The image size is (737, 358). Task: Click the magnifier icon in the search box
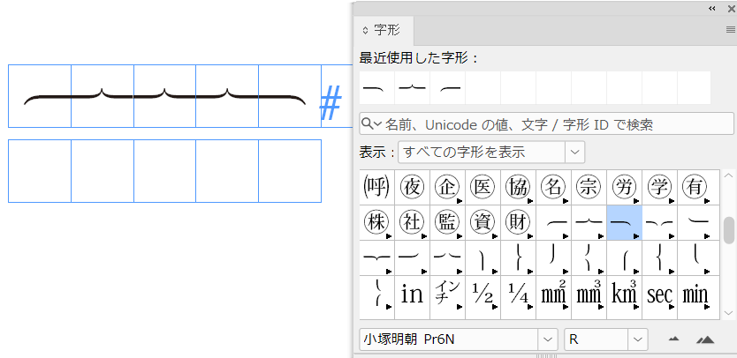370,124
